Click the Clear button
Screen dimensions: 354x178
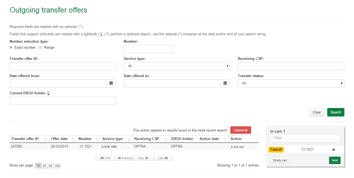pyautogui.click(x=317, y=112)
